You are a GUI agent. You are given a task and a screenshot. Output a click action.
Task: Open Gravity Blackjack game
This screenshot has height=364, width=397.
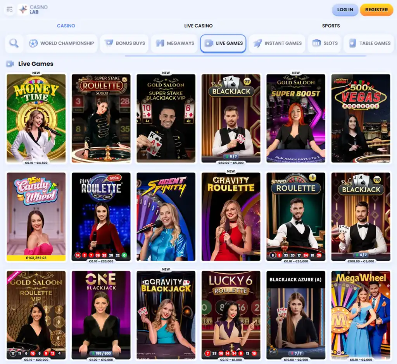point(166,315)
